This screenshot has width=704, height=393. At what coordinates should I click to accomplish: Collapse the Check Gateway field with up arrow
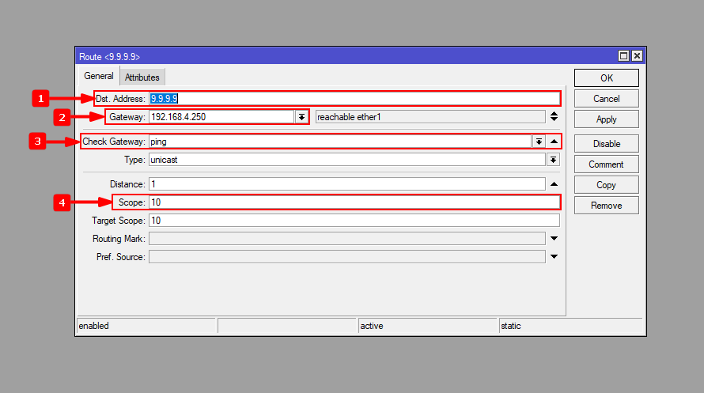[554, 142]
